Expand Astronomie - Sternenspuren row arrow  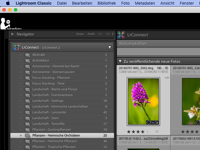(x=21, y=72)
